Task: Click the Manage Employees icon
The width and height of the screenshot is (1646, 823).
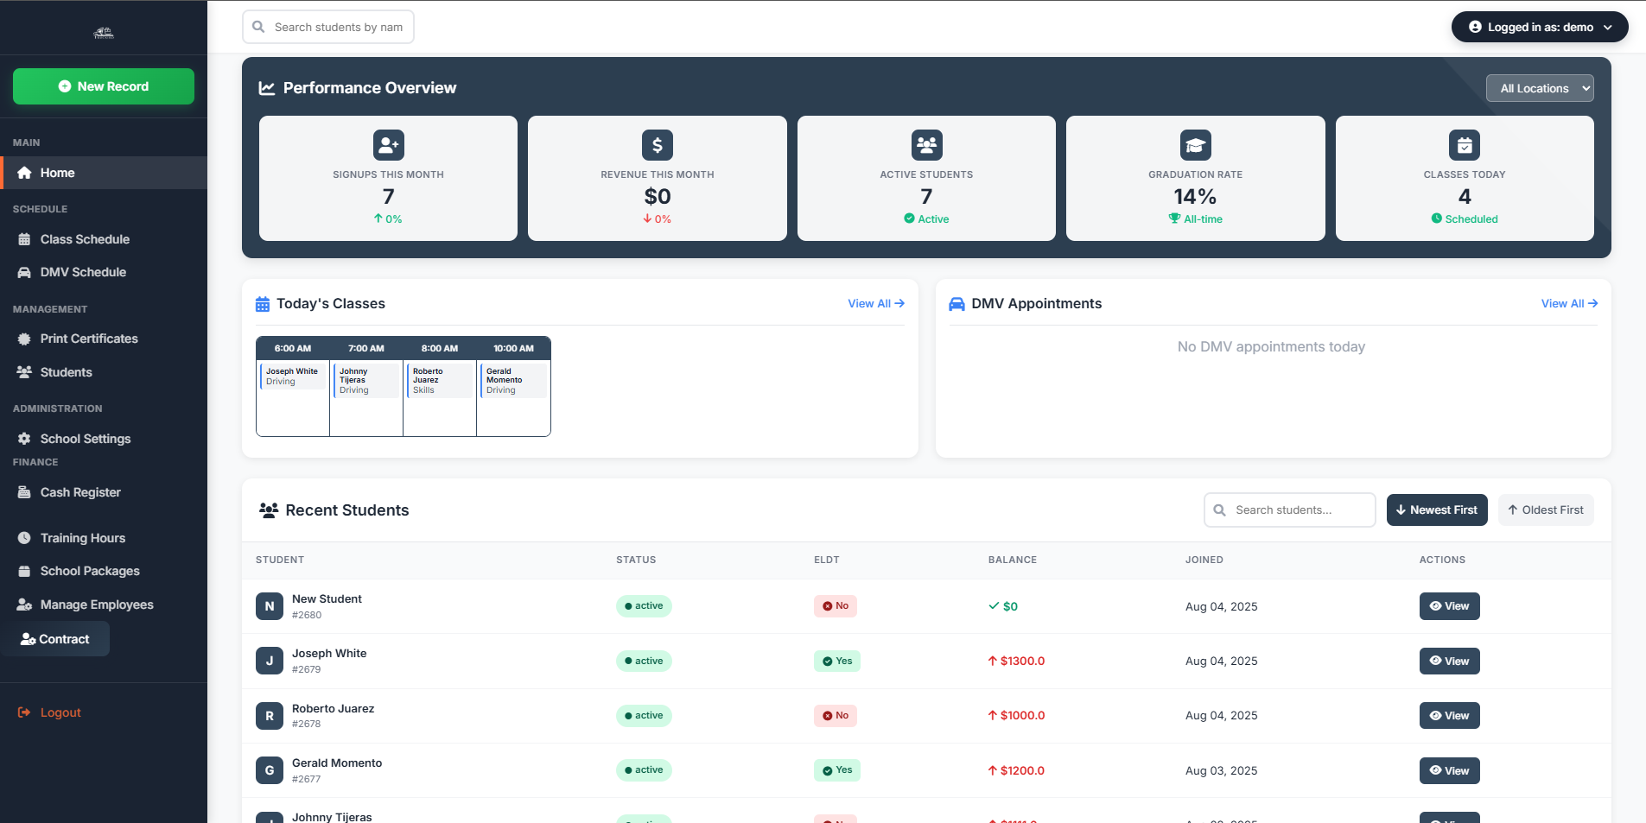Action: pyautogui.click(x=24, y=605)
